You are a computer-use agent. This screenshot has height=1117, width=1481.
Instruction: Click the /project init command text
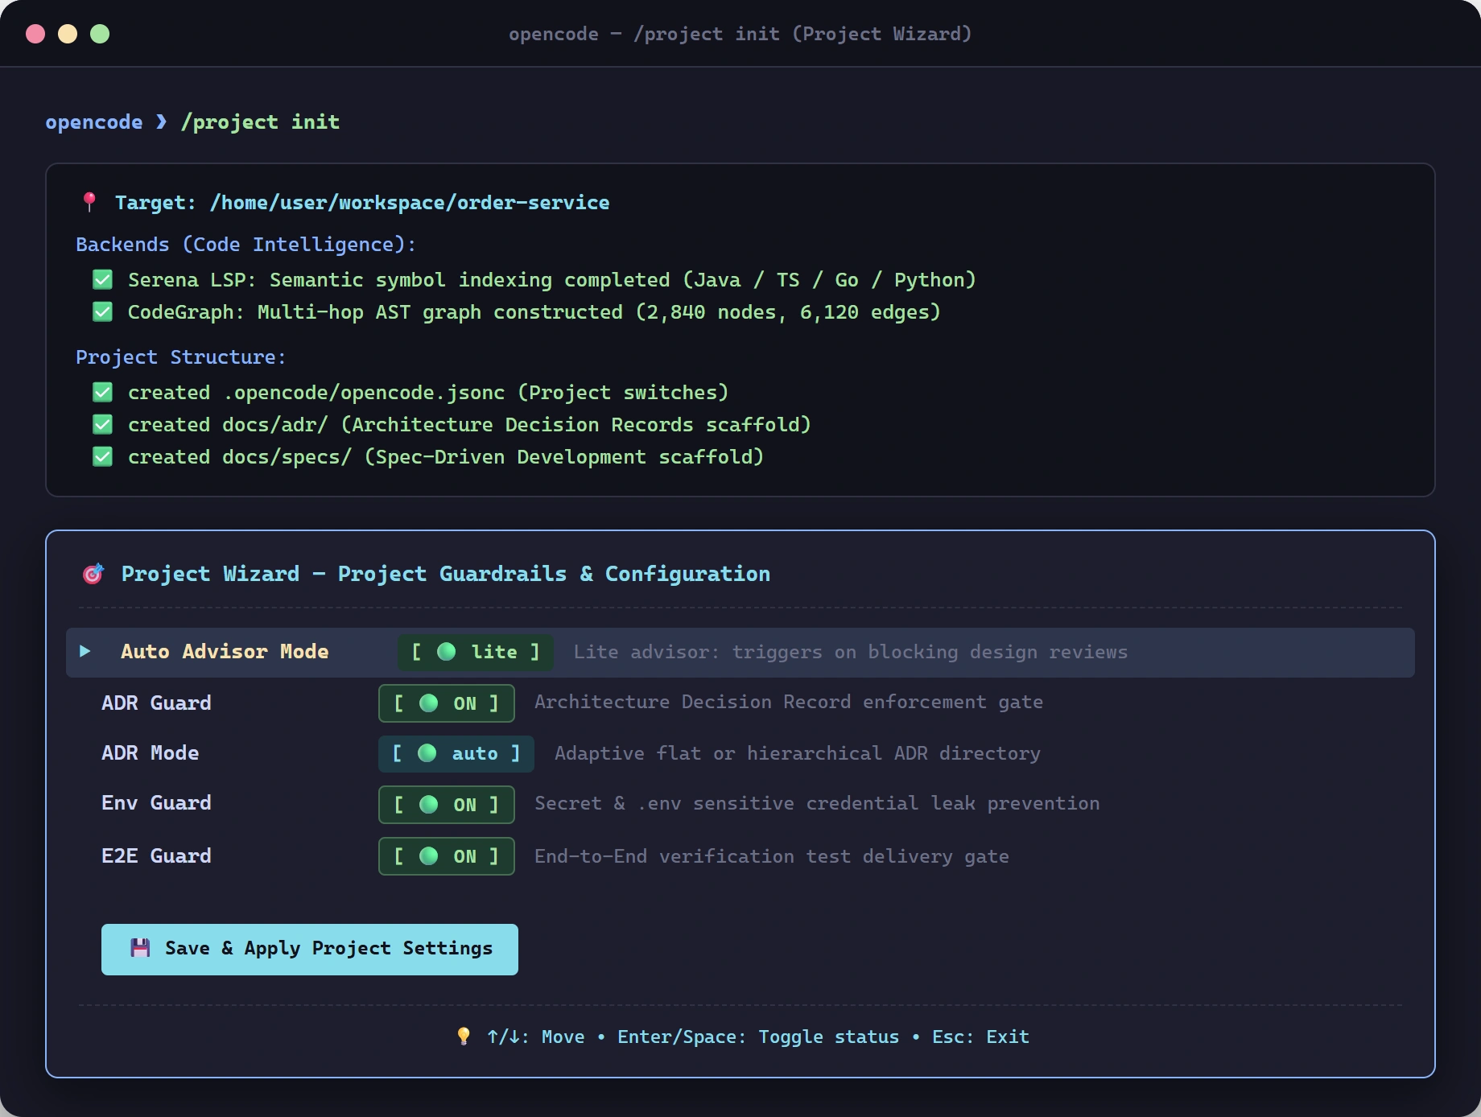click(x=260, y=122)
